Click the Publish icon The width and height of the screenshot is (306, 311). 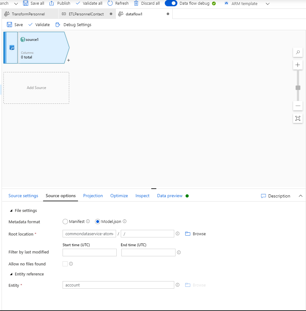[52, 3]
